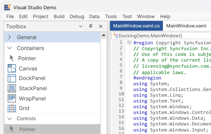Open the Debug menu
211x134 pixels.
pyautogui.click(x=77, y=17)
